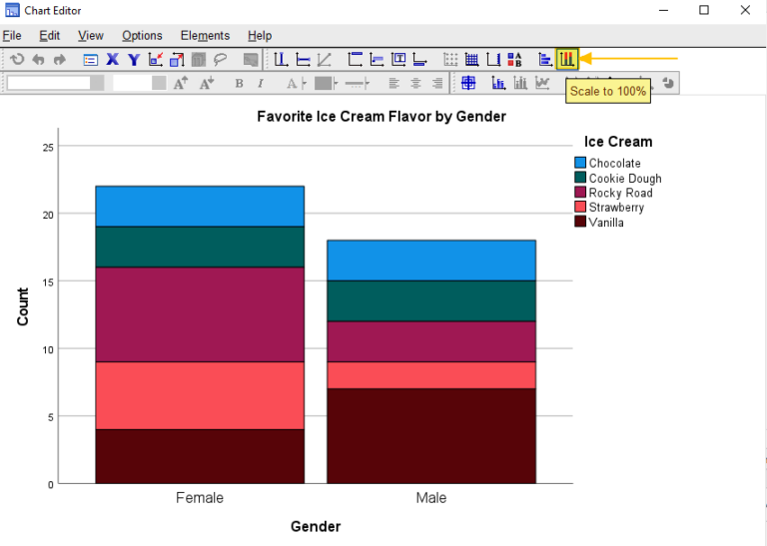Viewport: 767px width, 546px height.
Task: Click the Rotate/reset icon in the toolbar
Action: tap(17, 60)
